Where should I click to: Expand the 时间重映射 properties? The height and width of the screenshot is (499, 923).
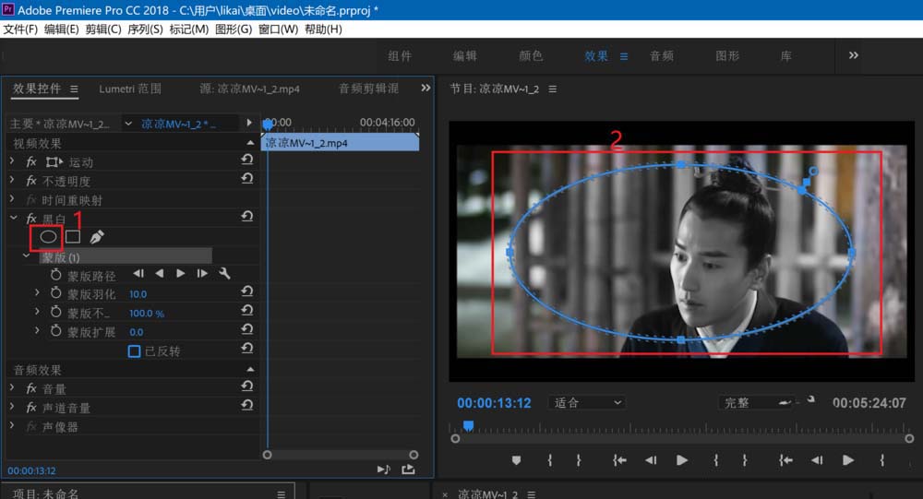pos(12,199)
